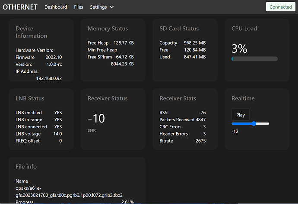Click the SD Card Status card title
This screenshot has height=204, width=298.
(179, 29)
